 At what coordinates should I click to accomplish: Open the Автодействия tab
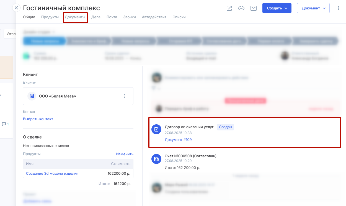point(154,17)
